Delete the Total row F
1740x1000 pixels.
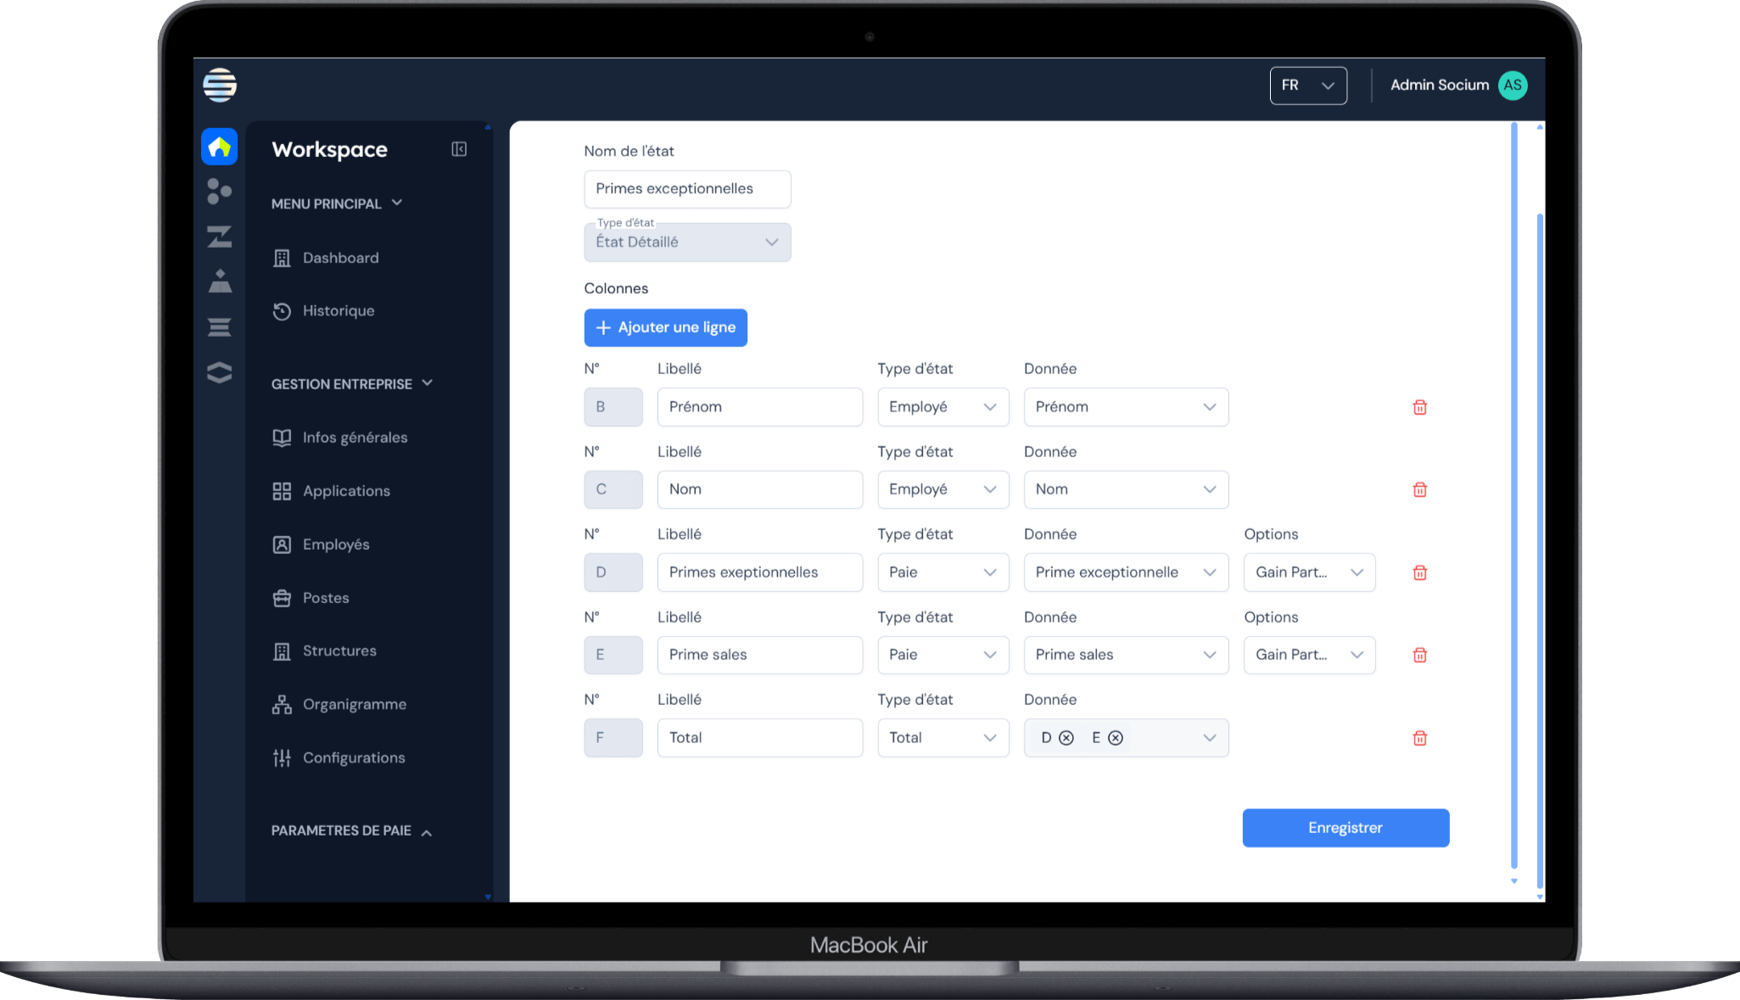pyautogui.click(x=1419, y=738)
